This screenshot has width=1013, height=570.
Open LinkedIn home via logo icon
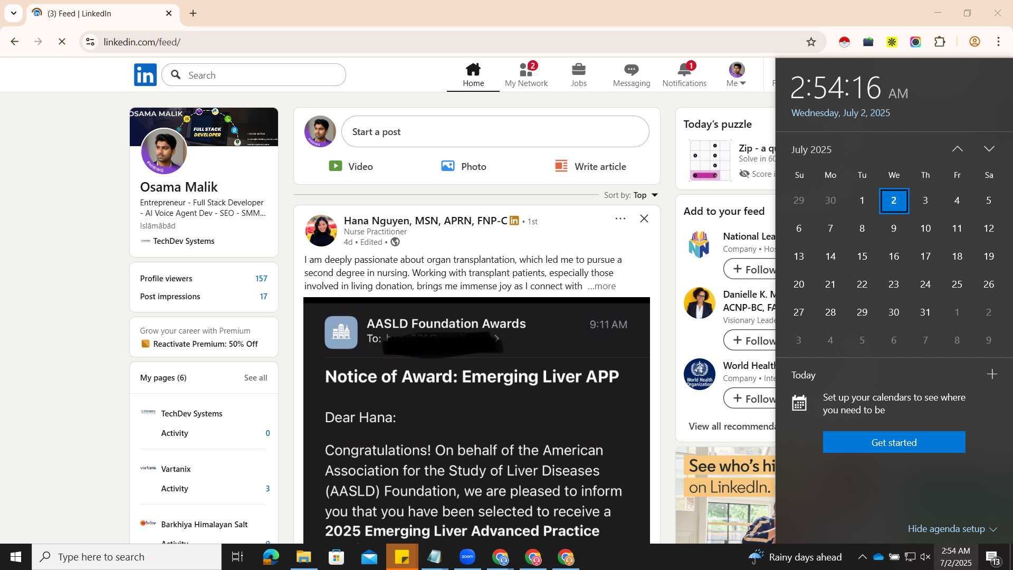point(145,75)
